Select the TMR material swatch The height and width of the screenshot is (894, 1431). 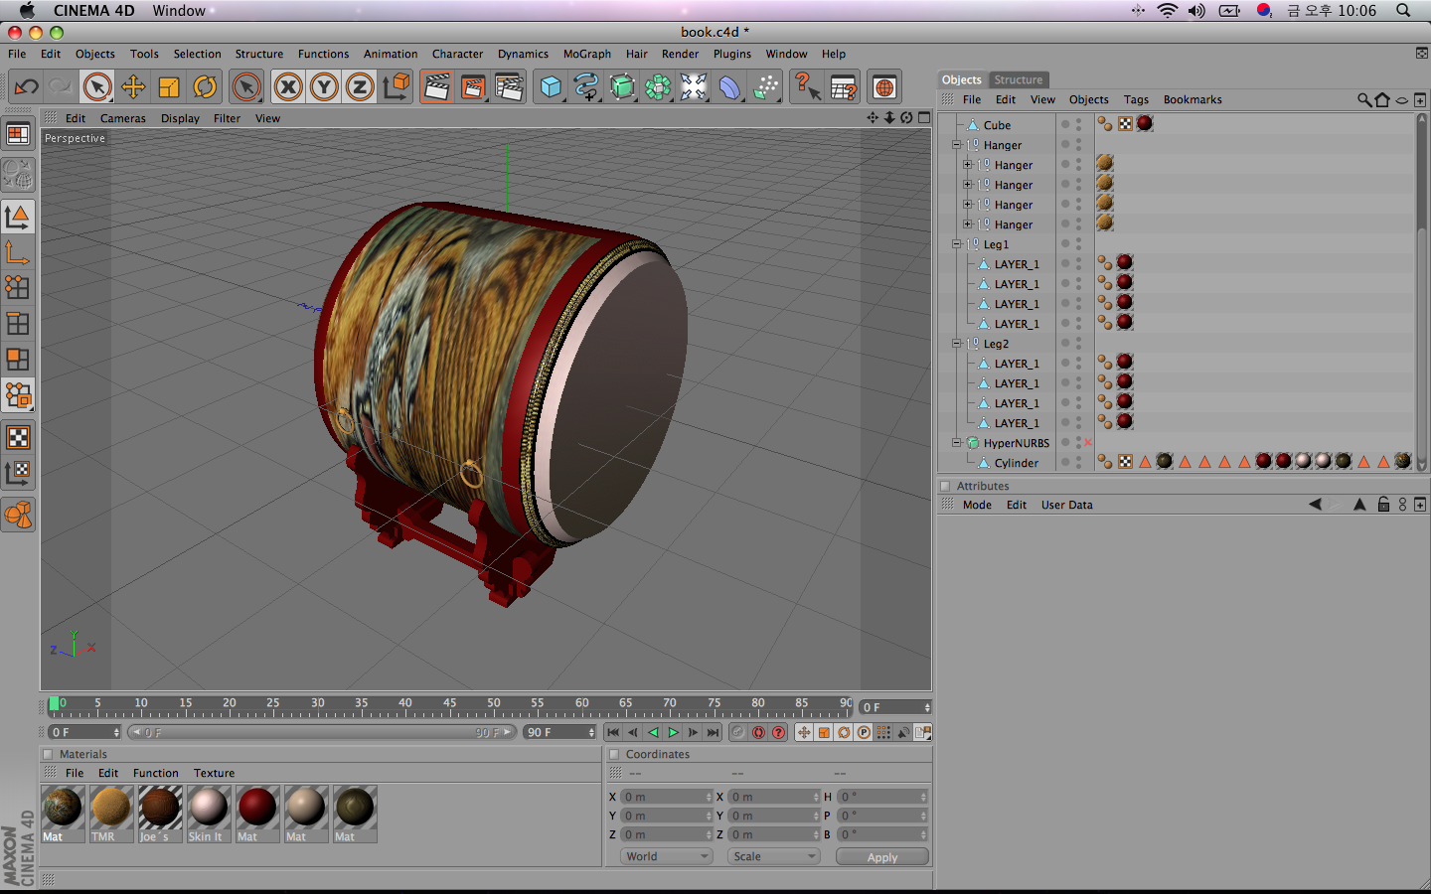111,814
